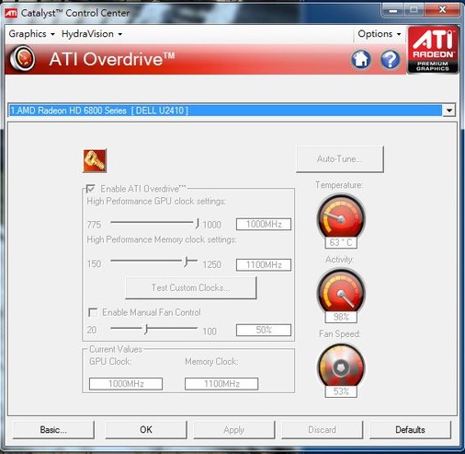Image resolution: width=465 pixels, height=454 pixels.
Task: Click the Basic... button
Action: (53, 429)
